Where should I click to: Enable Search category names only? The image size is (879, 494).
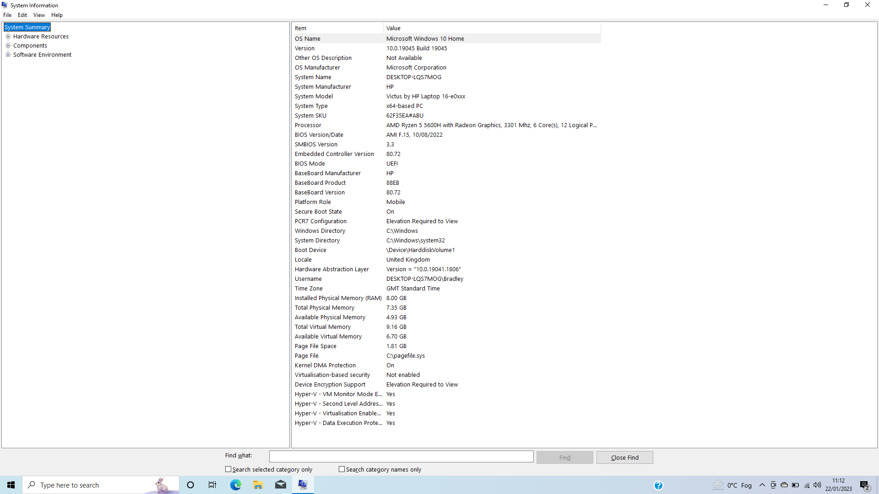(342, 469)
